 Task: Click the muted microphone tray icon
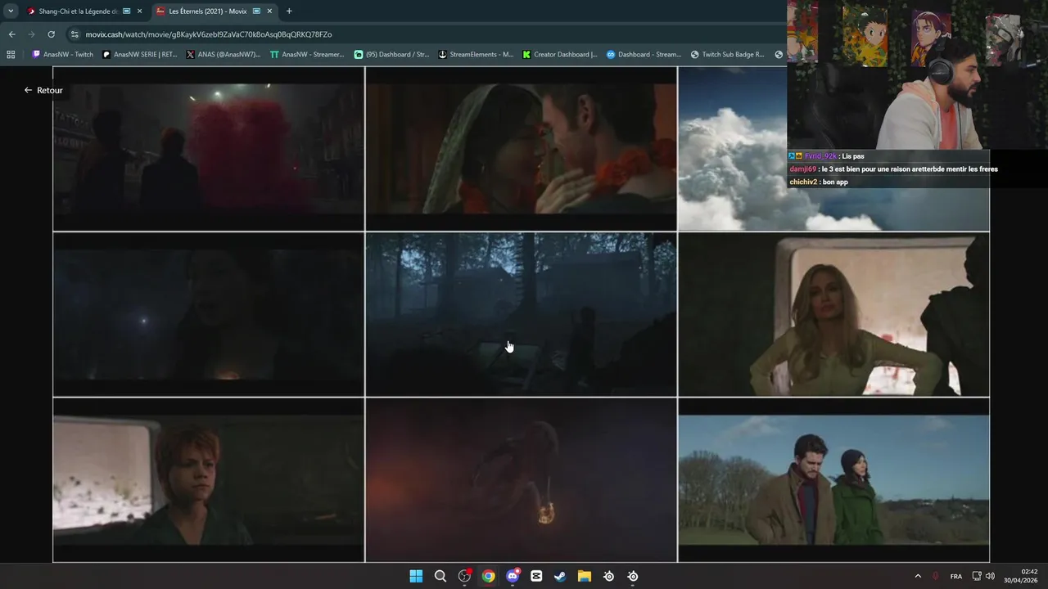click(935, 576)
